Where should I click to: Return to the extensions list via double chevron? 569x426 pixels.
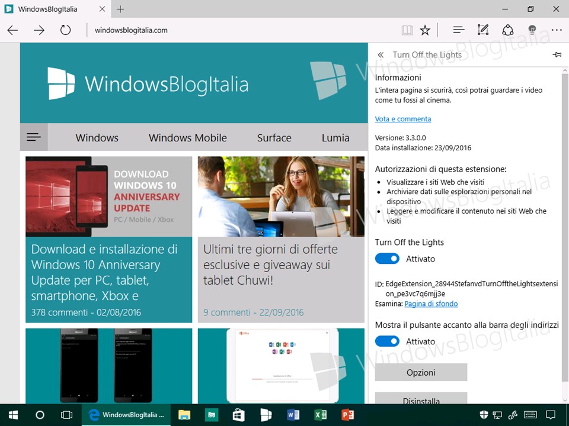click(x=381, y=54)
